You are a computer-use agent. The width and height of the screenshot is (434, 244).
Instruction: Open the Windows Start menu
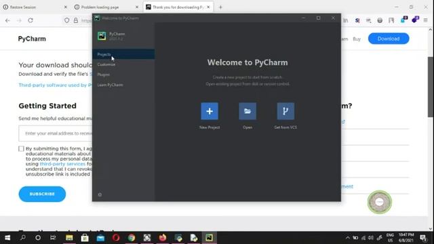[7, 238]
